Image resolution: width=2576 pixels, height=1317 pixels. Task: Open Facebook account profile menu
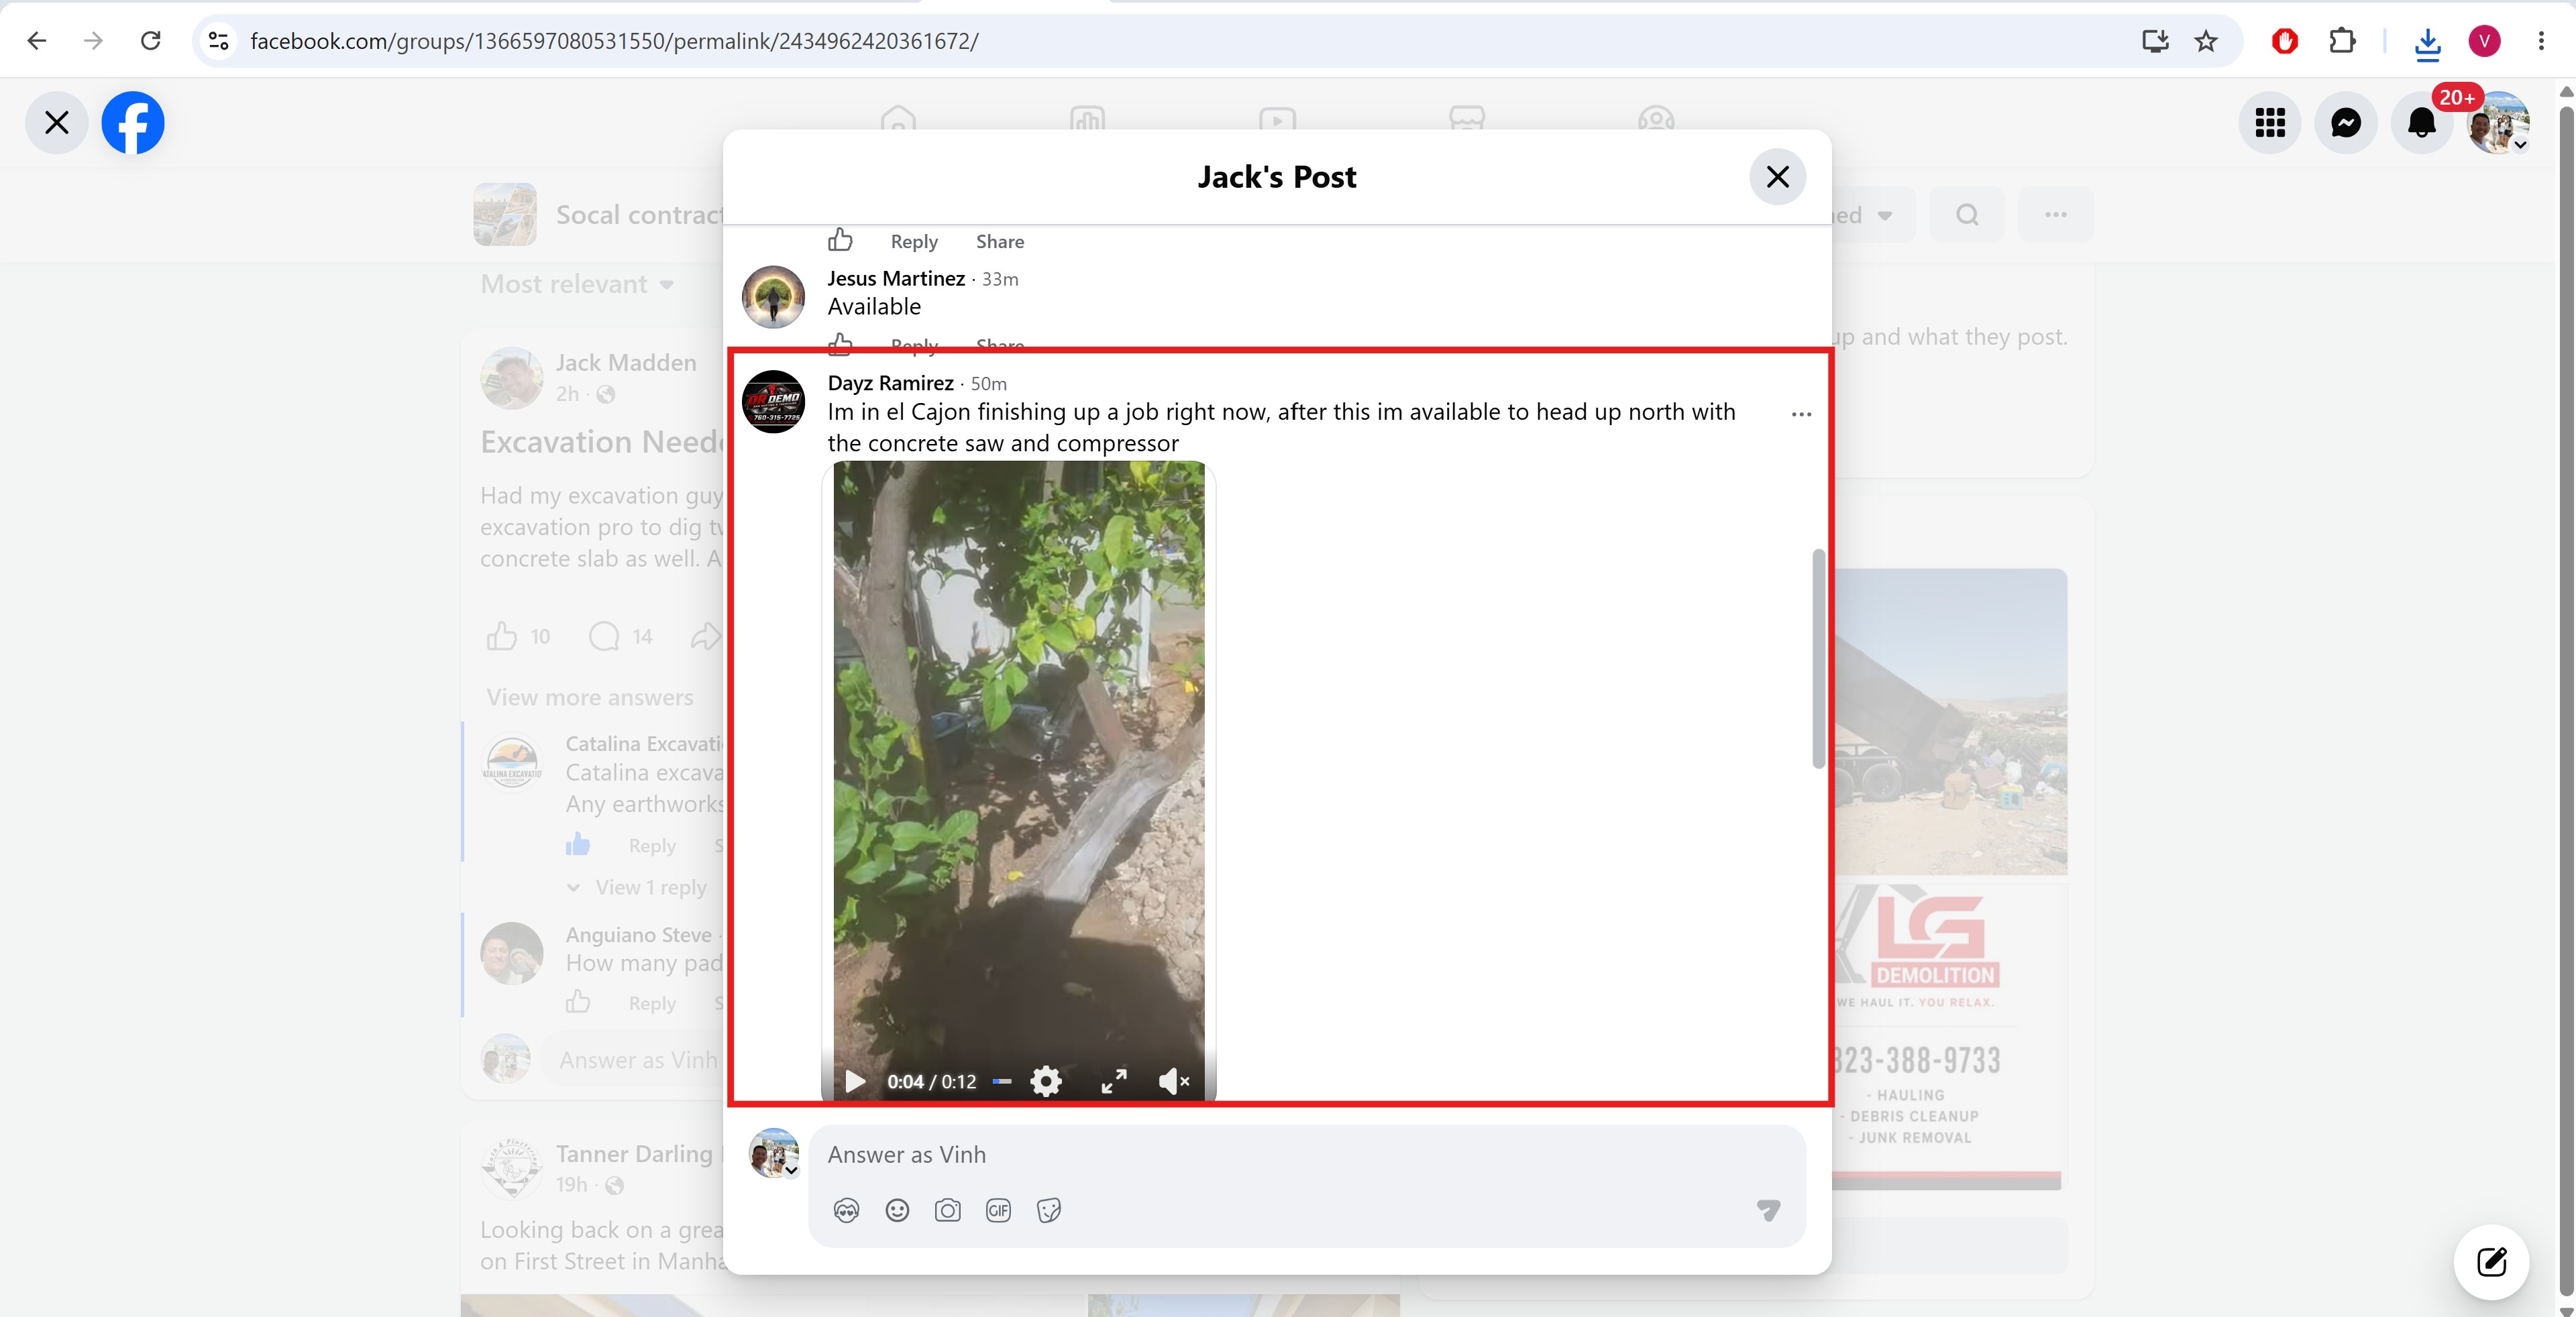pos(2498,123)
